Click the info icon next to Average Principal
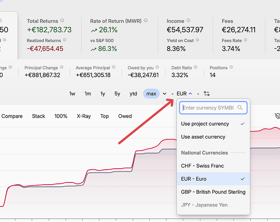The image size is (280, 222). tap(114, 67)
